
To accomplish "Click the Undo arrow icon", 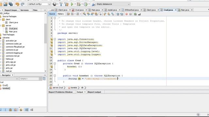I will tap(17, 4).
